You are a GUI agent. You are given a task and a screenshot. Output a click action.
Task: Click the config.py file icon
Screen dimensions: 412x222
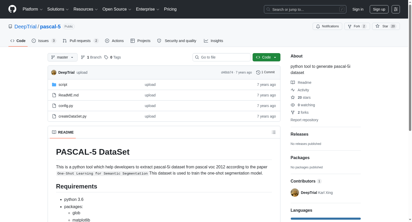pos(54,106)
